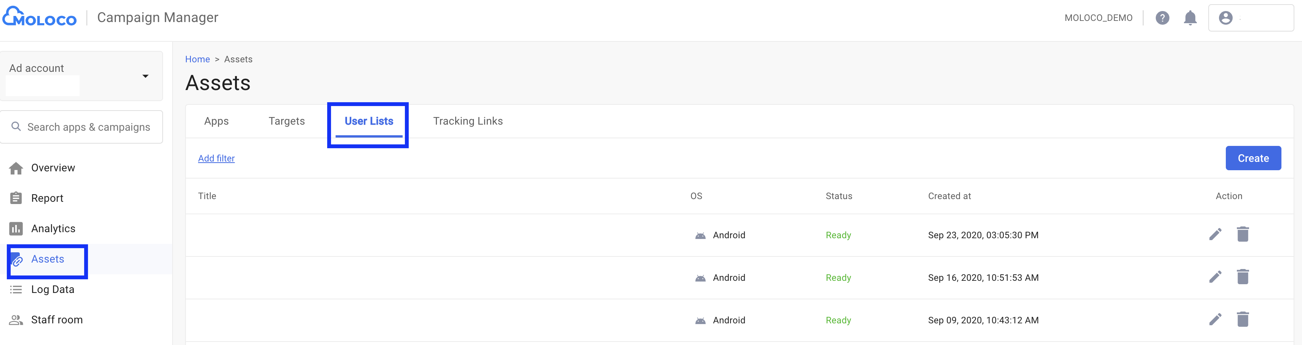The height and width of the screenshot is (345, 1302).
Task: Edit the Sep 16, 2020 user list
Action: (1215, 277)
